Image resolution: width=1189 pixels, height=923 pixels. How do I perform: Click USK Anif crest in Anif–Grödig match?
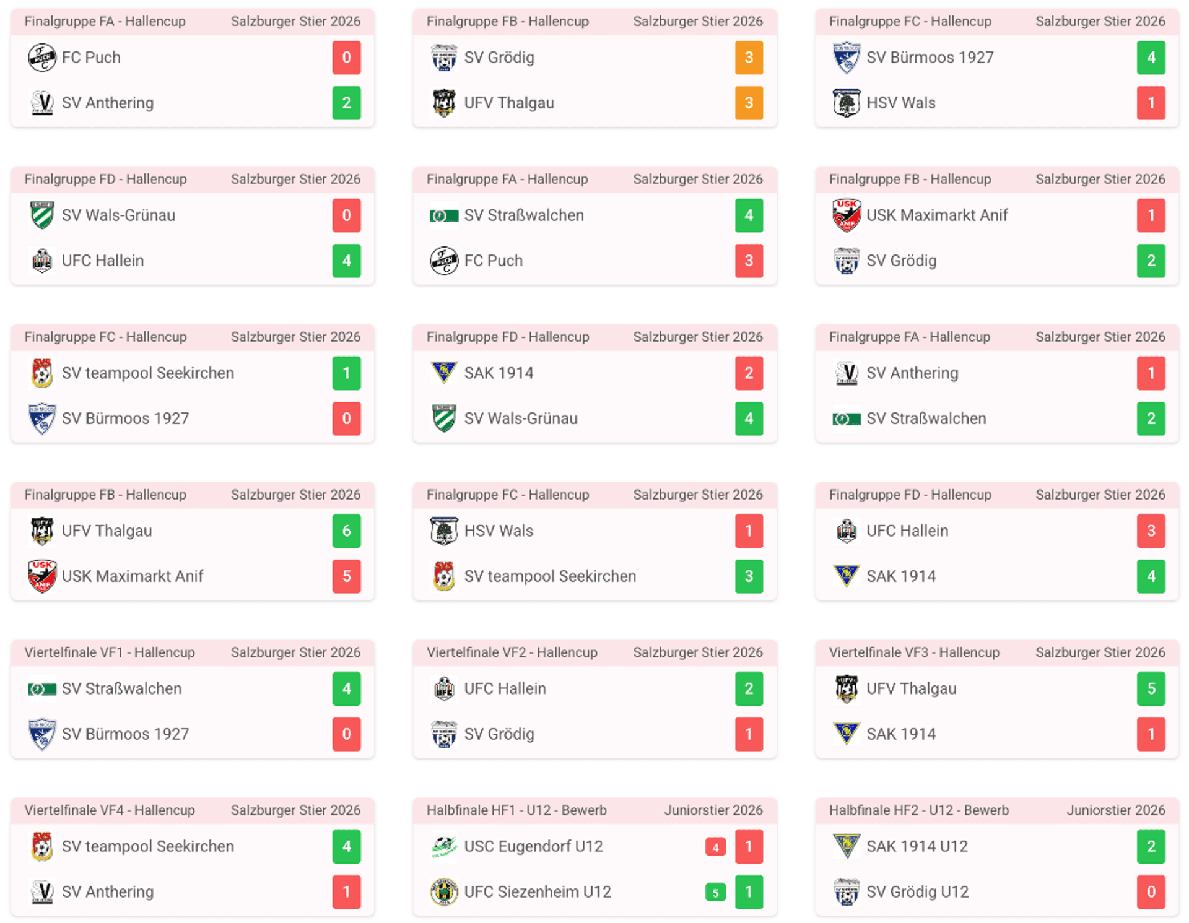pos(846,215)
